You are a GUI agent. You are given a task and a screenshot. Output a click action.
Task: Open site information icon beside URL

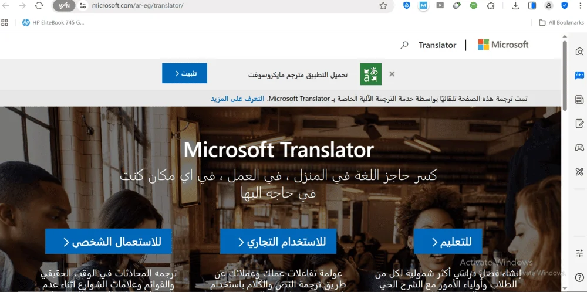click(83, 6)
